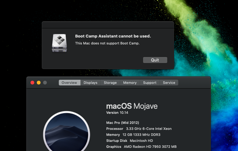Click the 'Version 10.14' text
Image resolution: width=238 pixels, height=151 pixels.
[117, 113]
